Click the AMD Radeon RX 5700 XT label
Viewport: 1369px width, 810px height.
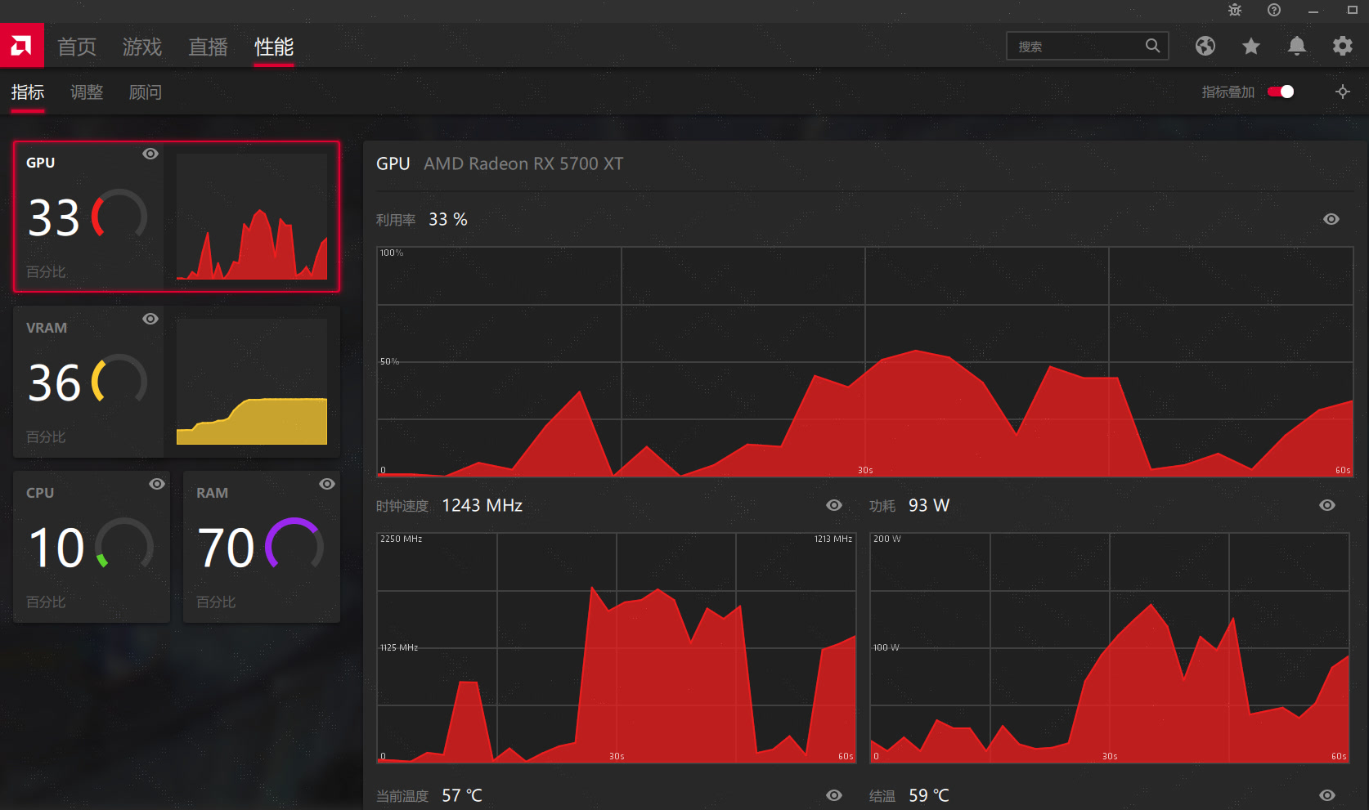tap(523, 163)
